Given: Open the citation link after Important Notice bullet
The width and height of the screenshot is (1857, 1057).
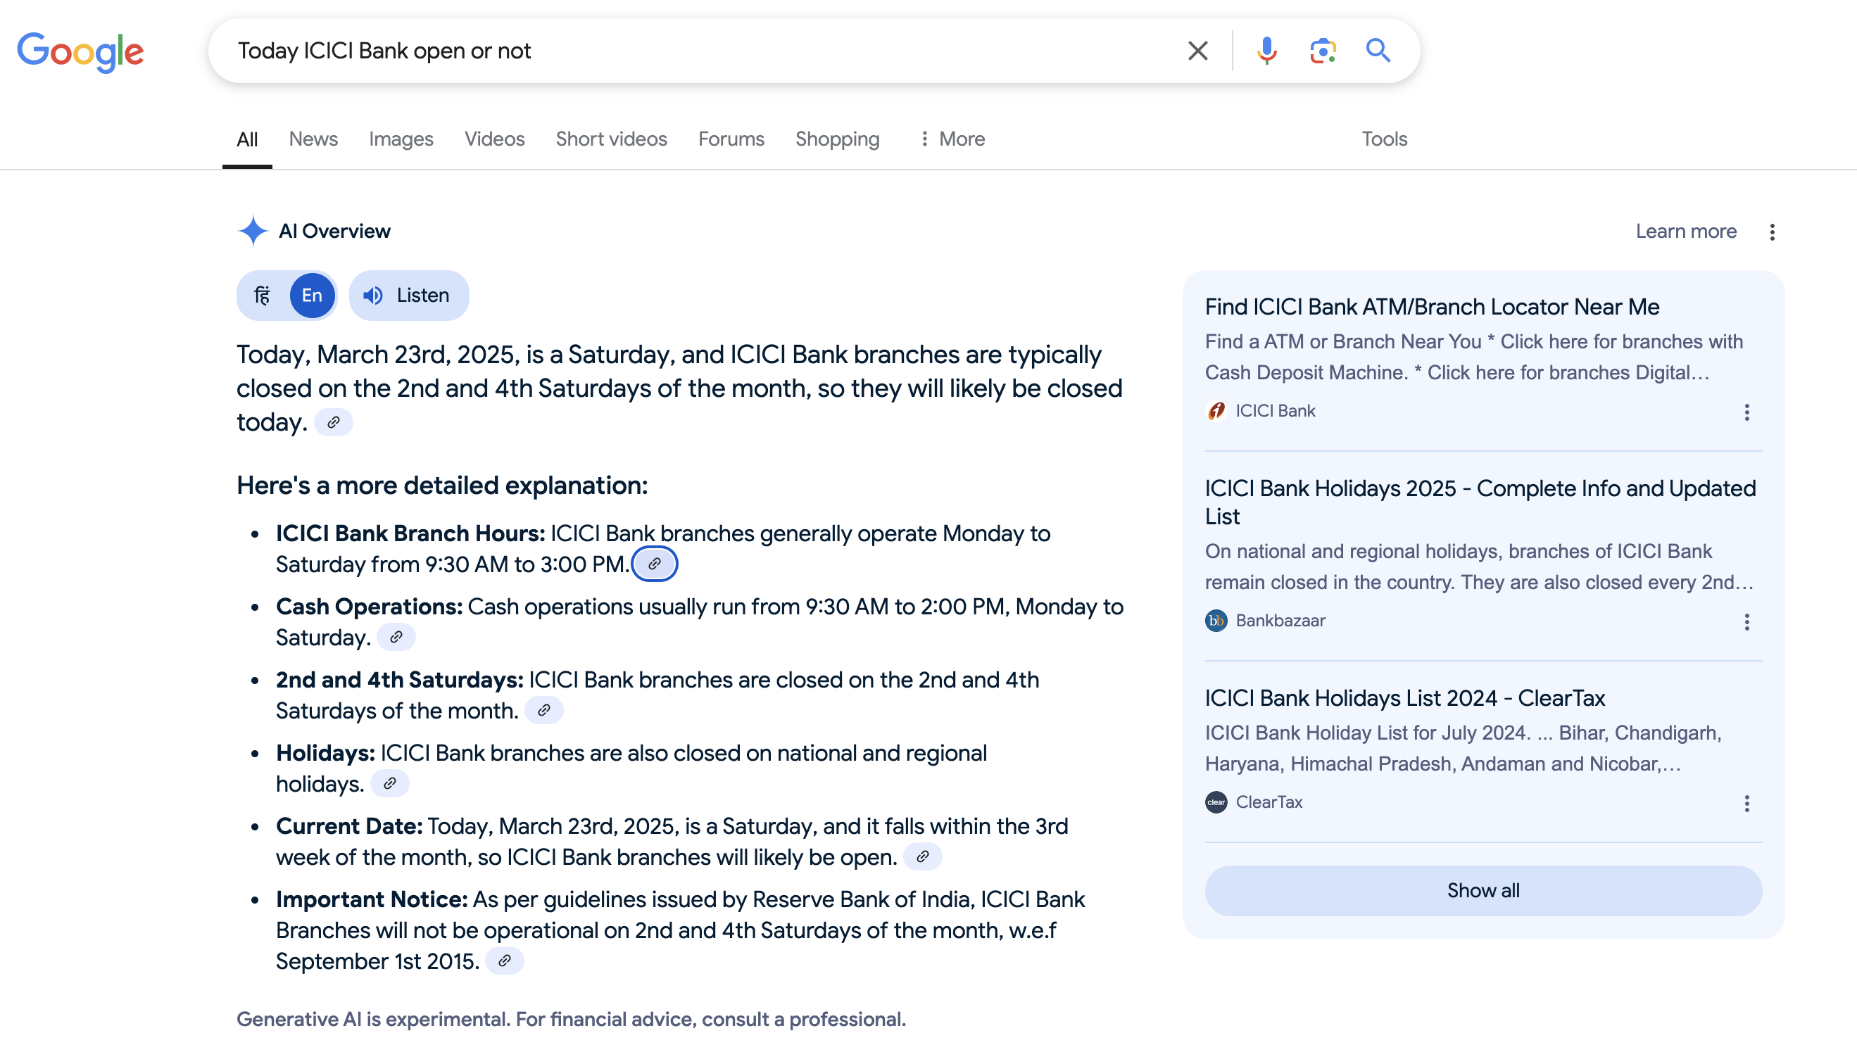Looking at the screenshot, I should click(x=505, y=961).
